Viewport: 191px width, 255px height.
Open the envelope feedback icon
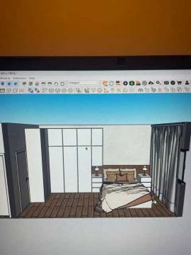coord(166,83)
